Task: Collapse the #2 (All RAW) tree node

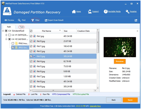Action: 6,39
